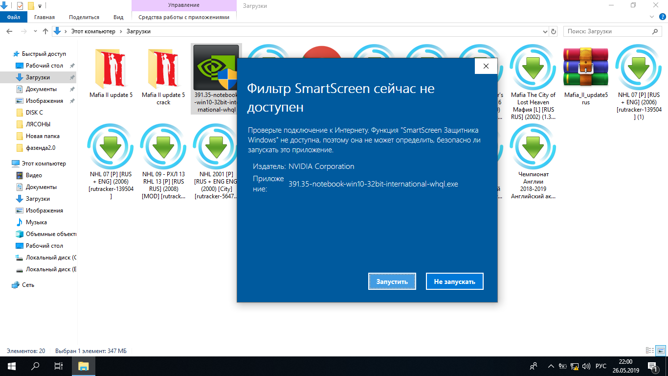Open the Вид ribbon tab
This screenshot has width=668, height=376.
118,17
